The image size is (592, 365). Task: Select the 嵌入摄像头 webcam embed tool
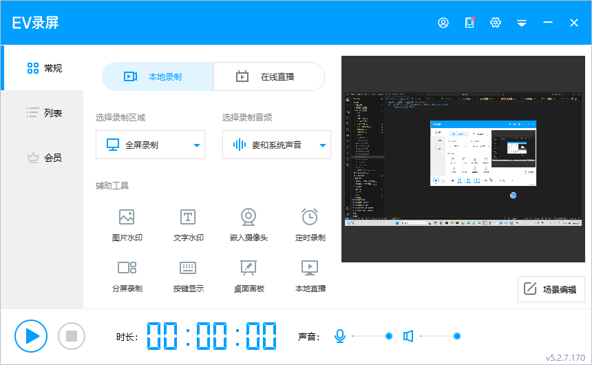pos(249,225)
